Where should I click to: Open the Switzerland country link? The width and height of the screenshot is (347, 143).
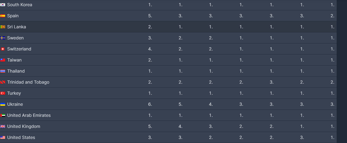tap(19, 49)
